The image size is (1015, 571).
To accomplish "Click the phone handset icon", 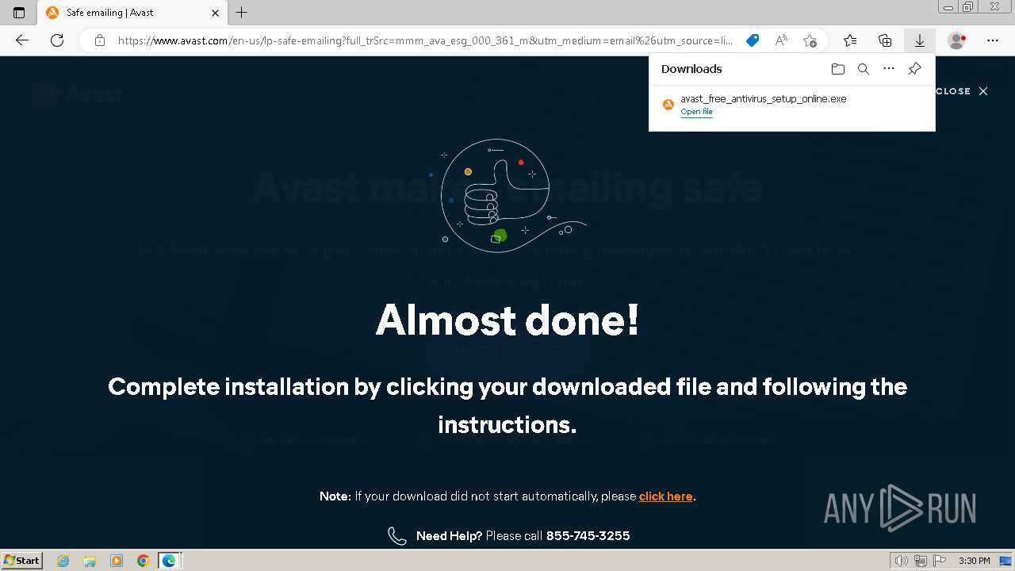I will [x=397, y=536].
